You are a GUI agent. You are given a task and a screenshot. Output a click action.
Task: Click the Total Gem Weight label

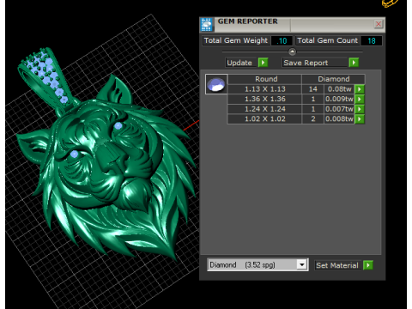[x=236, y=40]
